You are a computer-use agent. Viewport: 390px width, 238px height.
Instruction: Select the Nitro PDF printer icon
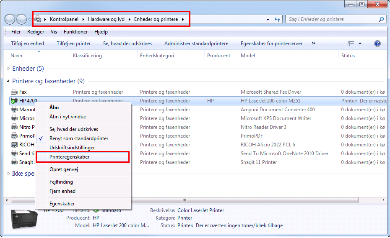(14, 127)
